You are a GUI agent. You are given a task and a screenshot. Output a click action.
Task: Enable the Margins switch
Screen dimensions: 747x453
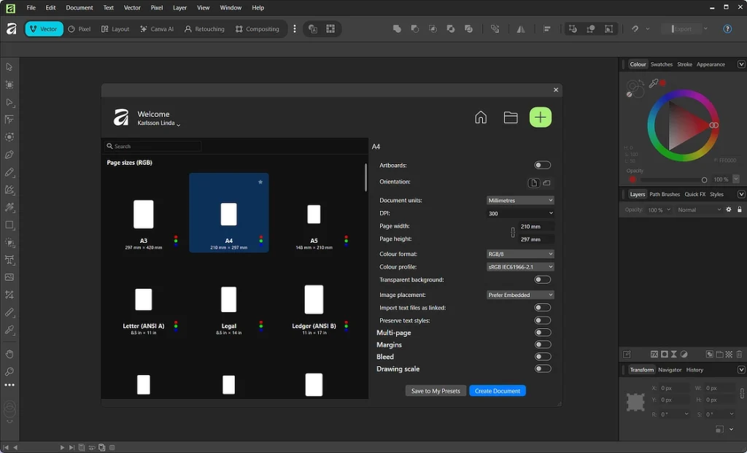click(542, 344)
